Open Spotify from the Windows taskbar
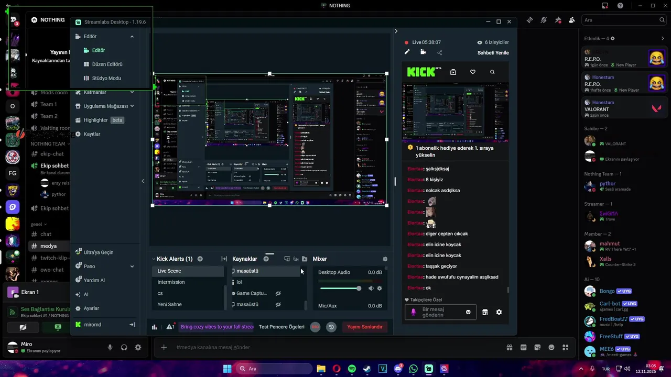Screen dimensions: 671x377 click(x=352, y=369)
